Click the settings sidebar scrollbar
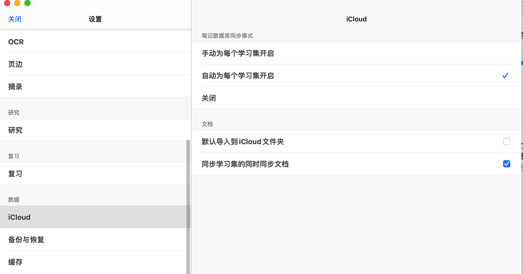Image resolution: width=523 pixels, height=274 pixels. (x=188, y=206)
